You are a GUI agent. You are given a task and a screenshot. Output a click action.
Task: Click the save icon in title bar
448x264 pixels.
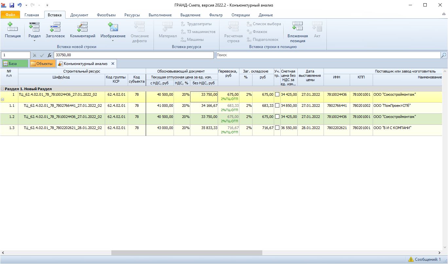pyautogui.click(x=12, y=5)
